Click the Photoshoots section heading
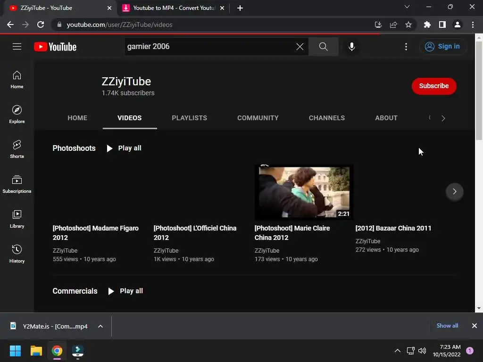This screenshot has height=362, width=483. point(74,148)
